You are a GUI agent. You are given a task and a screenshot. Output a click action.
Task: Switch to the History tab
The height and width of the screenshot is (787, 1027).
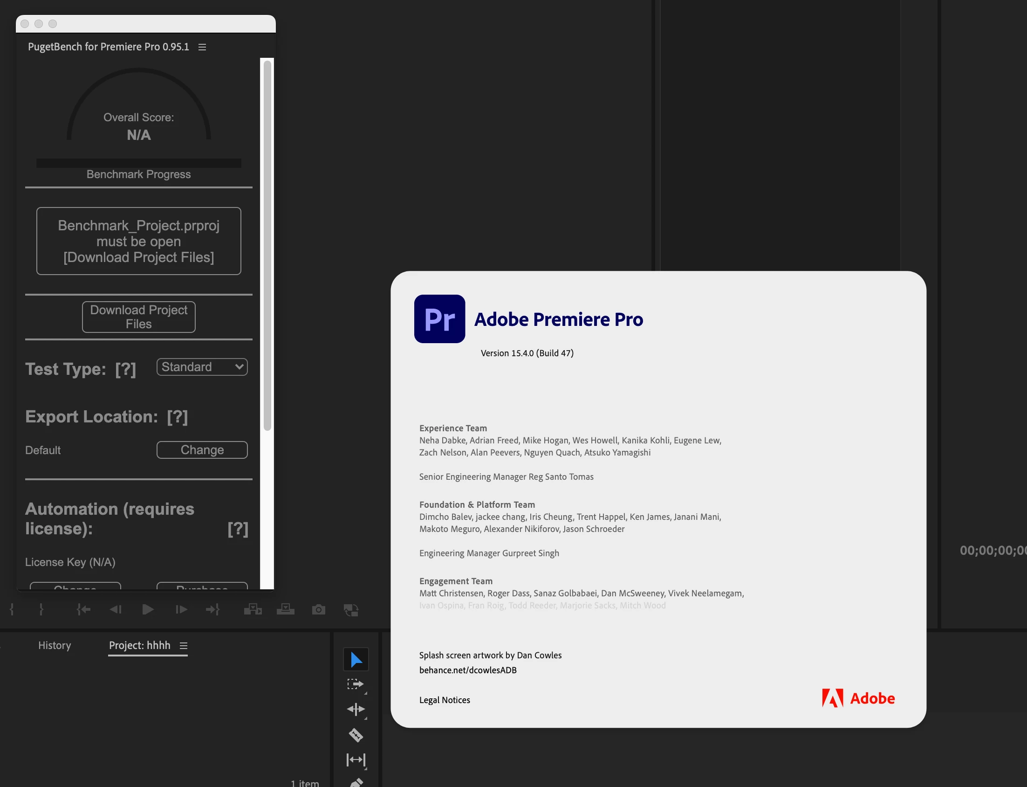[x=55, y=645]
